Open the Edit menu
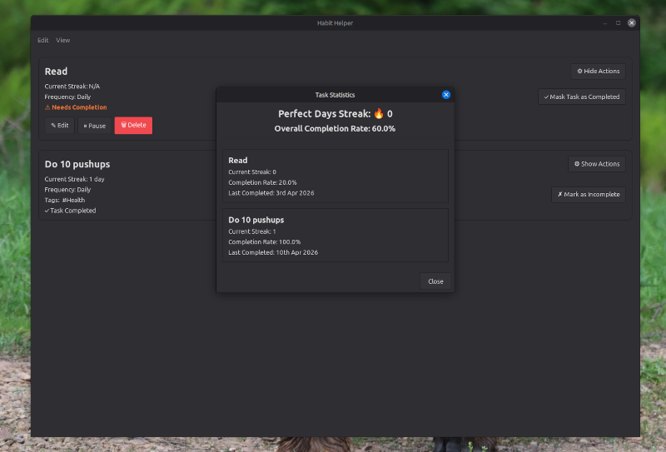 (x=43, y=40)
